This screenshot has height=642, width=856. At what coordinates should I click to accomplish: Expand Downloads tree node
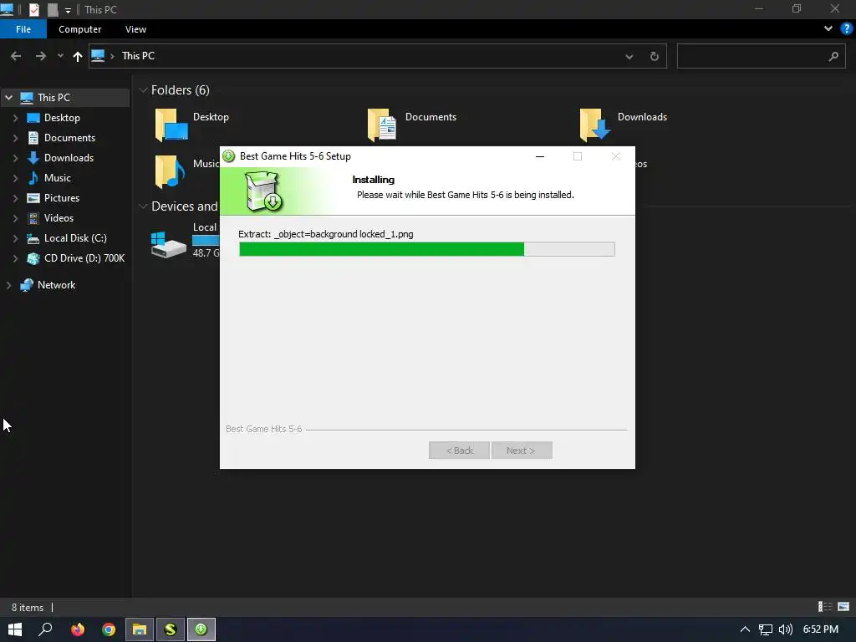pyautogui.click(x=15, y=158)
